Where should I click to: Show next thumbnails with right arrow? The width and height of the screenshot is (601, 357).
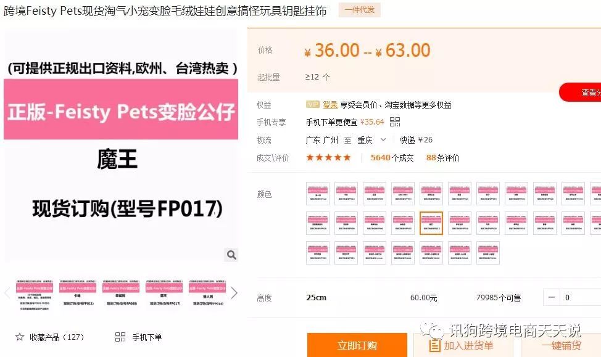point(234,293)
